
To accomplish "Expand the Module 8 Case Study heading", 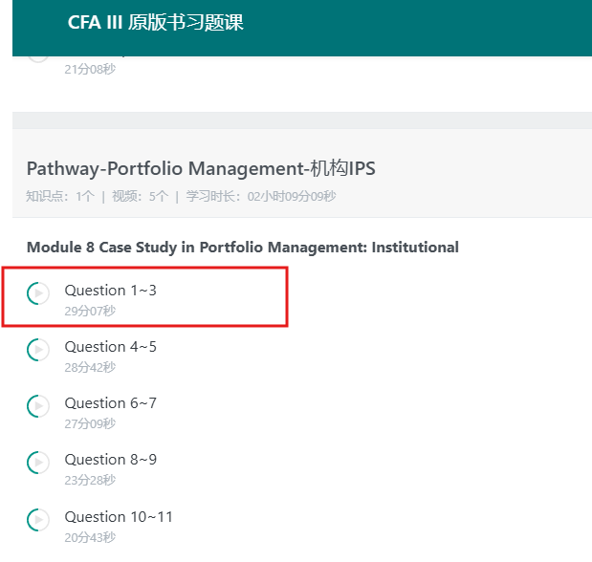I will [x=243, y=248].
